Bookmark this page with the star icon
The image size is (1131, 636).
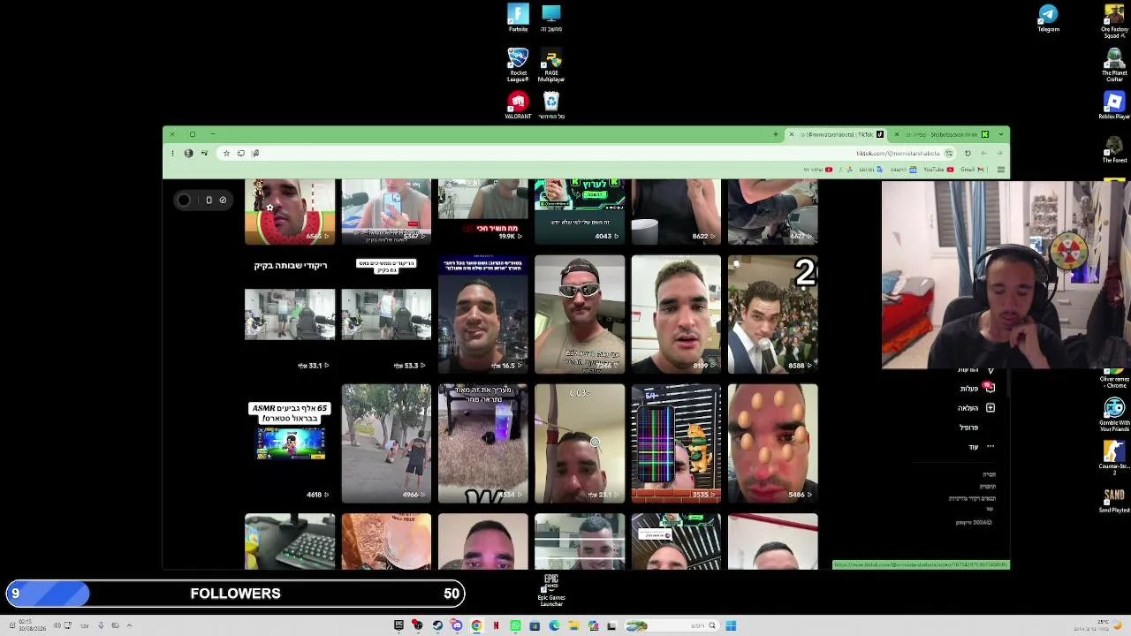226,153
